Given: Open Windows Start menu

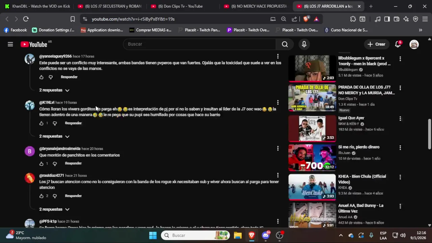Looking at the screenshot, I should 153,235.
